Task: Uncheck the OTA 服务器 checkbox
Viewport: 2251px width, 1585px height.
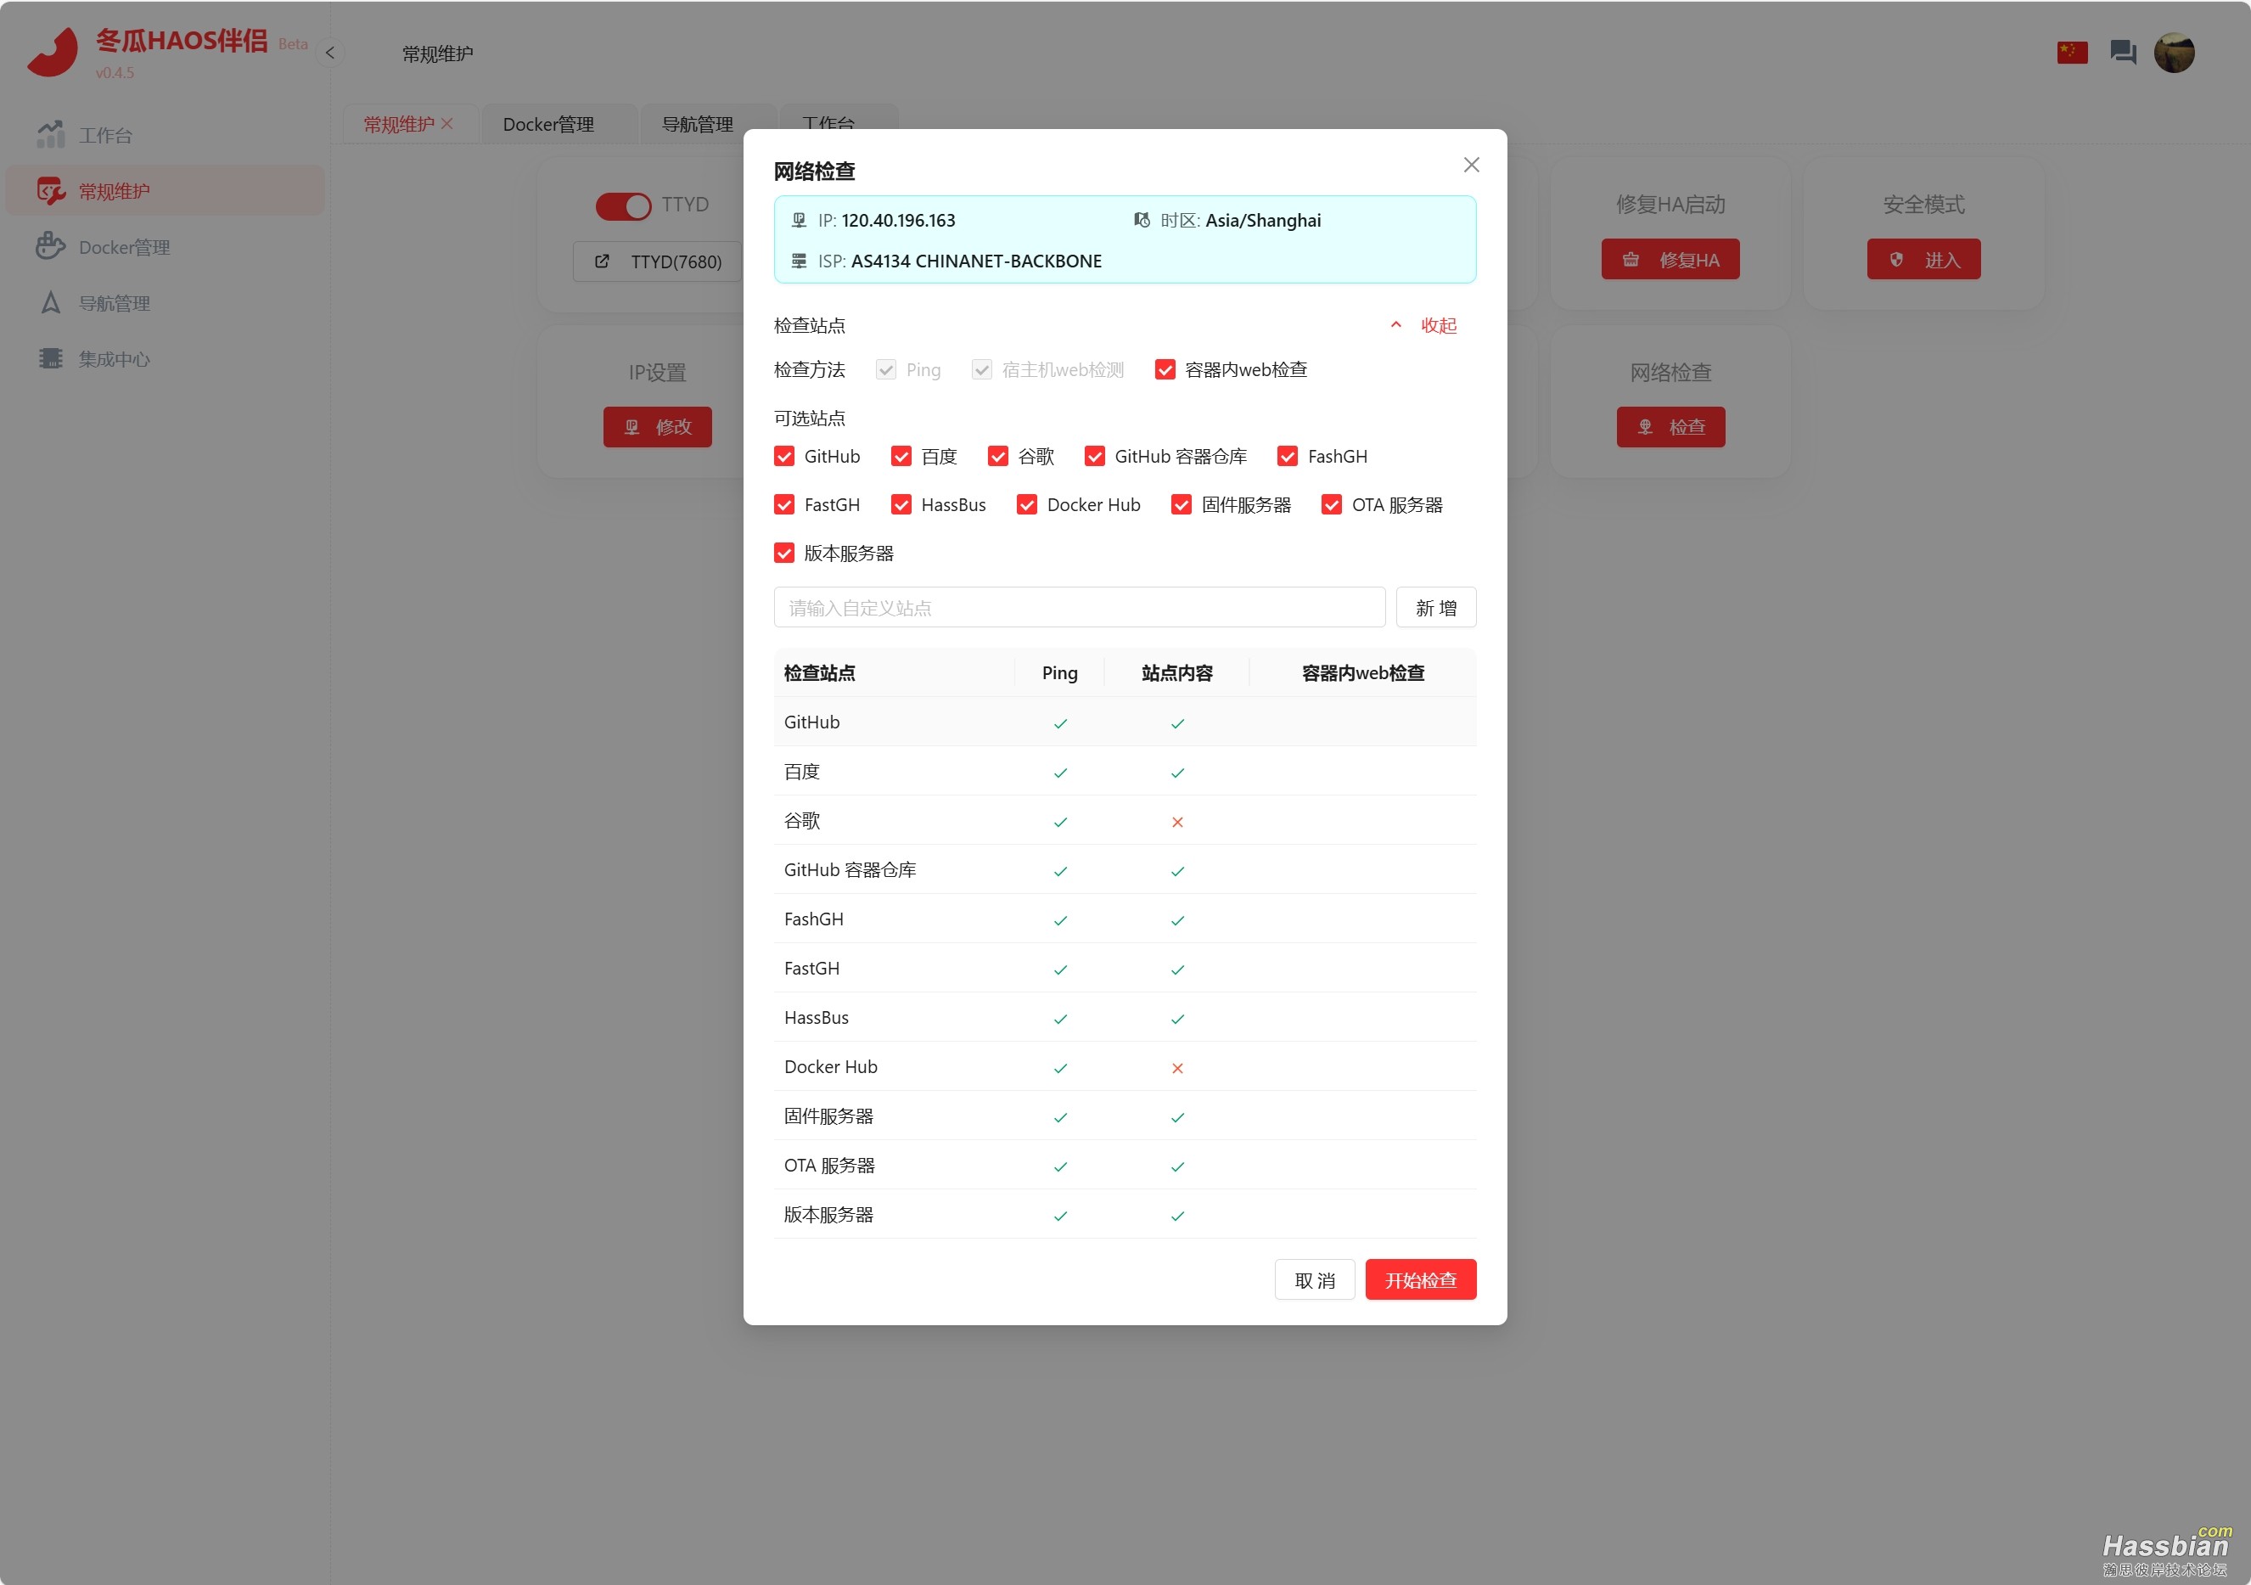Action: [x=1332, y=504]
